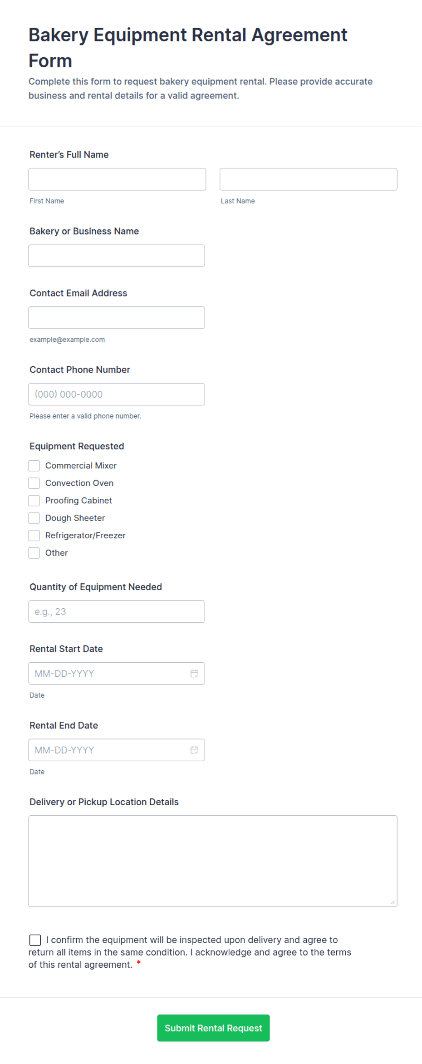Click the Contact Email Address field
The image size is (422, 1064).
point(117,318)
